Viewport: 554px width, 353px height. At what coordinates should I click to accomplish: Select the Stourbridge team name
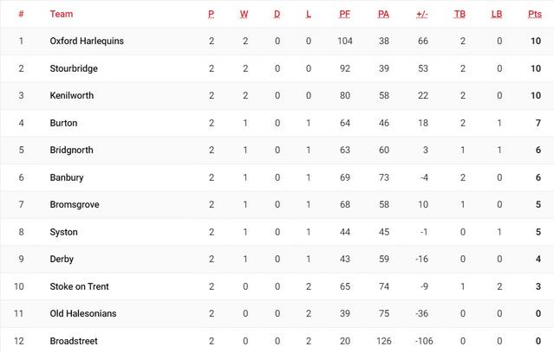click(x=74, y=68)
